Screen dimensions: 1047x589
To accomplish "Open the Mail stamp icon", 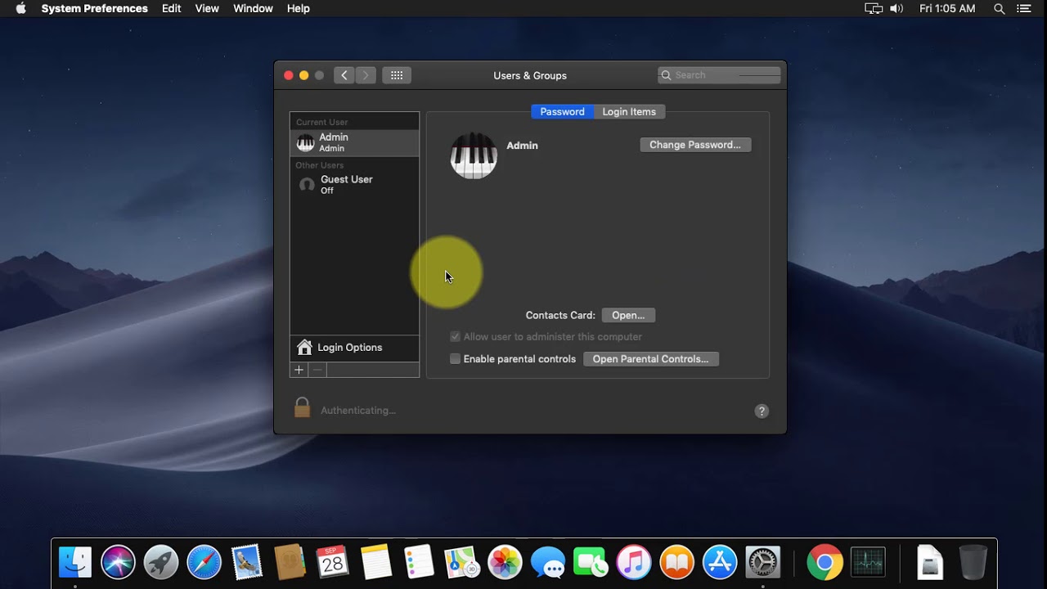I will tap(247, 563).
